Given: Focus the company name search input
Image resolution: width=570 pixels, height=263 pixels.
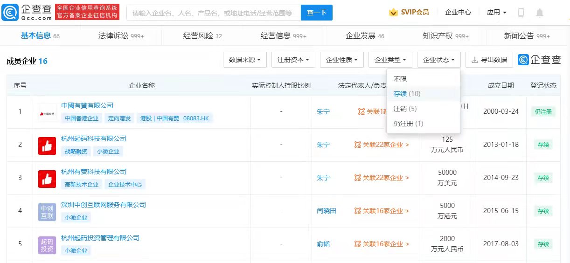Looking at the screenshot, I should [214, 13].
